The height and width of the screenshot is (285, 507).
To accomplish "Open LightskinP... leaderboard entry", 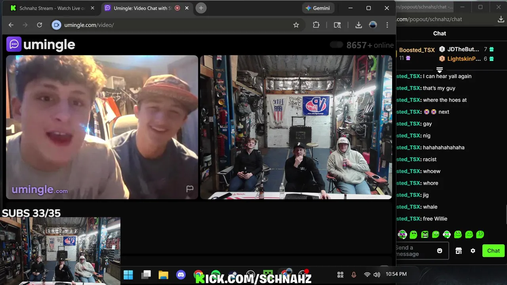I will (466, 59).
